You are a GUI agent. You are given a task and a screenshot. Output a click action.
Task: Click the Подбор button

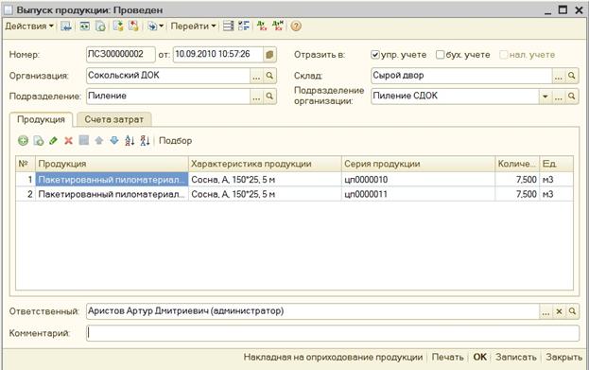[175, 141]
